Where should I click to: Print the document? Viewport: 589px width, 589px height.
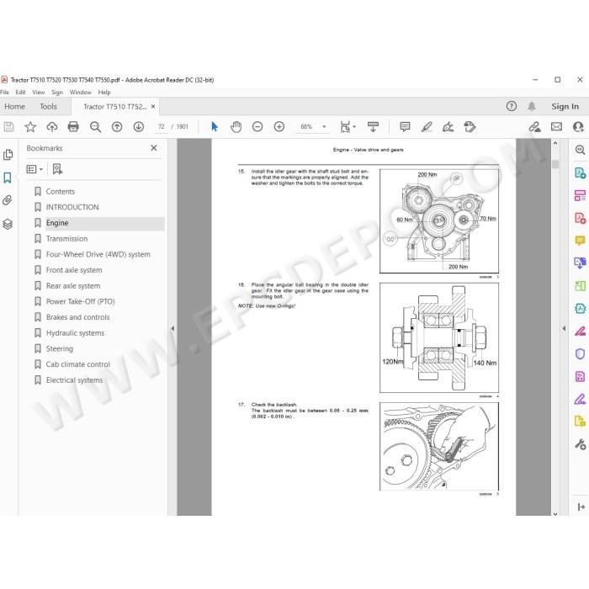(73, 127)
